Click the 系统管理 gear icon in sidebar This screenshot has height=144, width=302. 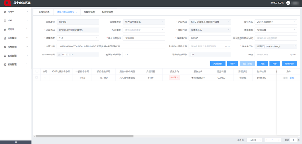point(5,64)
